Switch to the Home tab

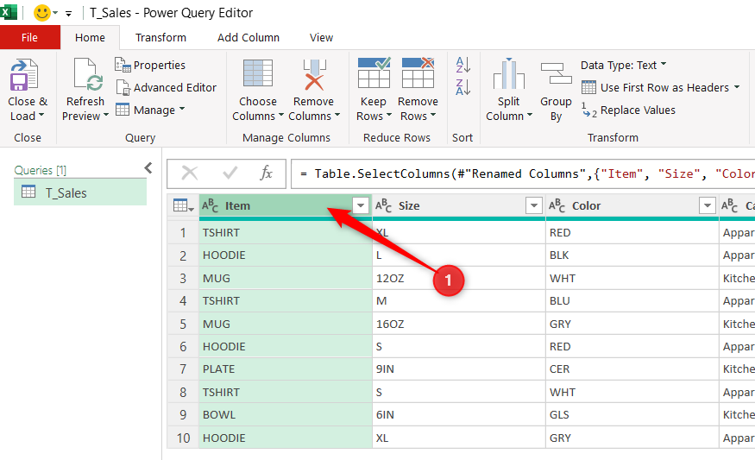click(x=90, y=38)
